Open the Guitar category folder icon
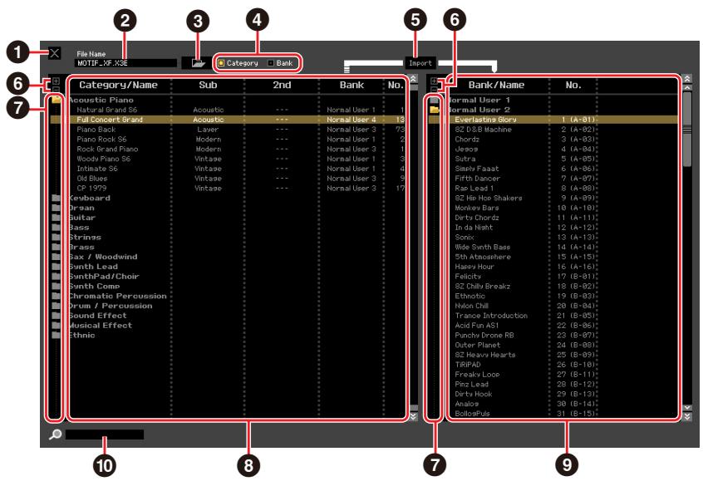703x481 pixels. coord(56,218)
